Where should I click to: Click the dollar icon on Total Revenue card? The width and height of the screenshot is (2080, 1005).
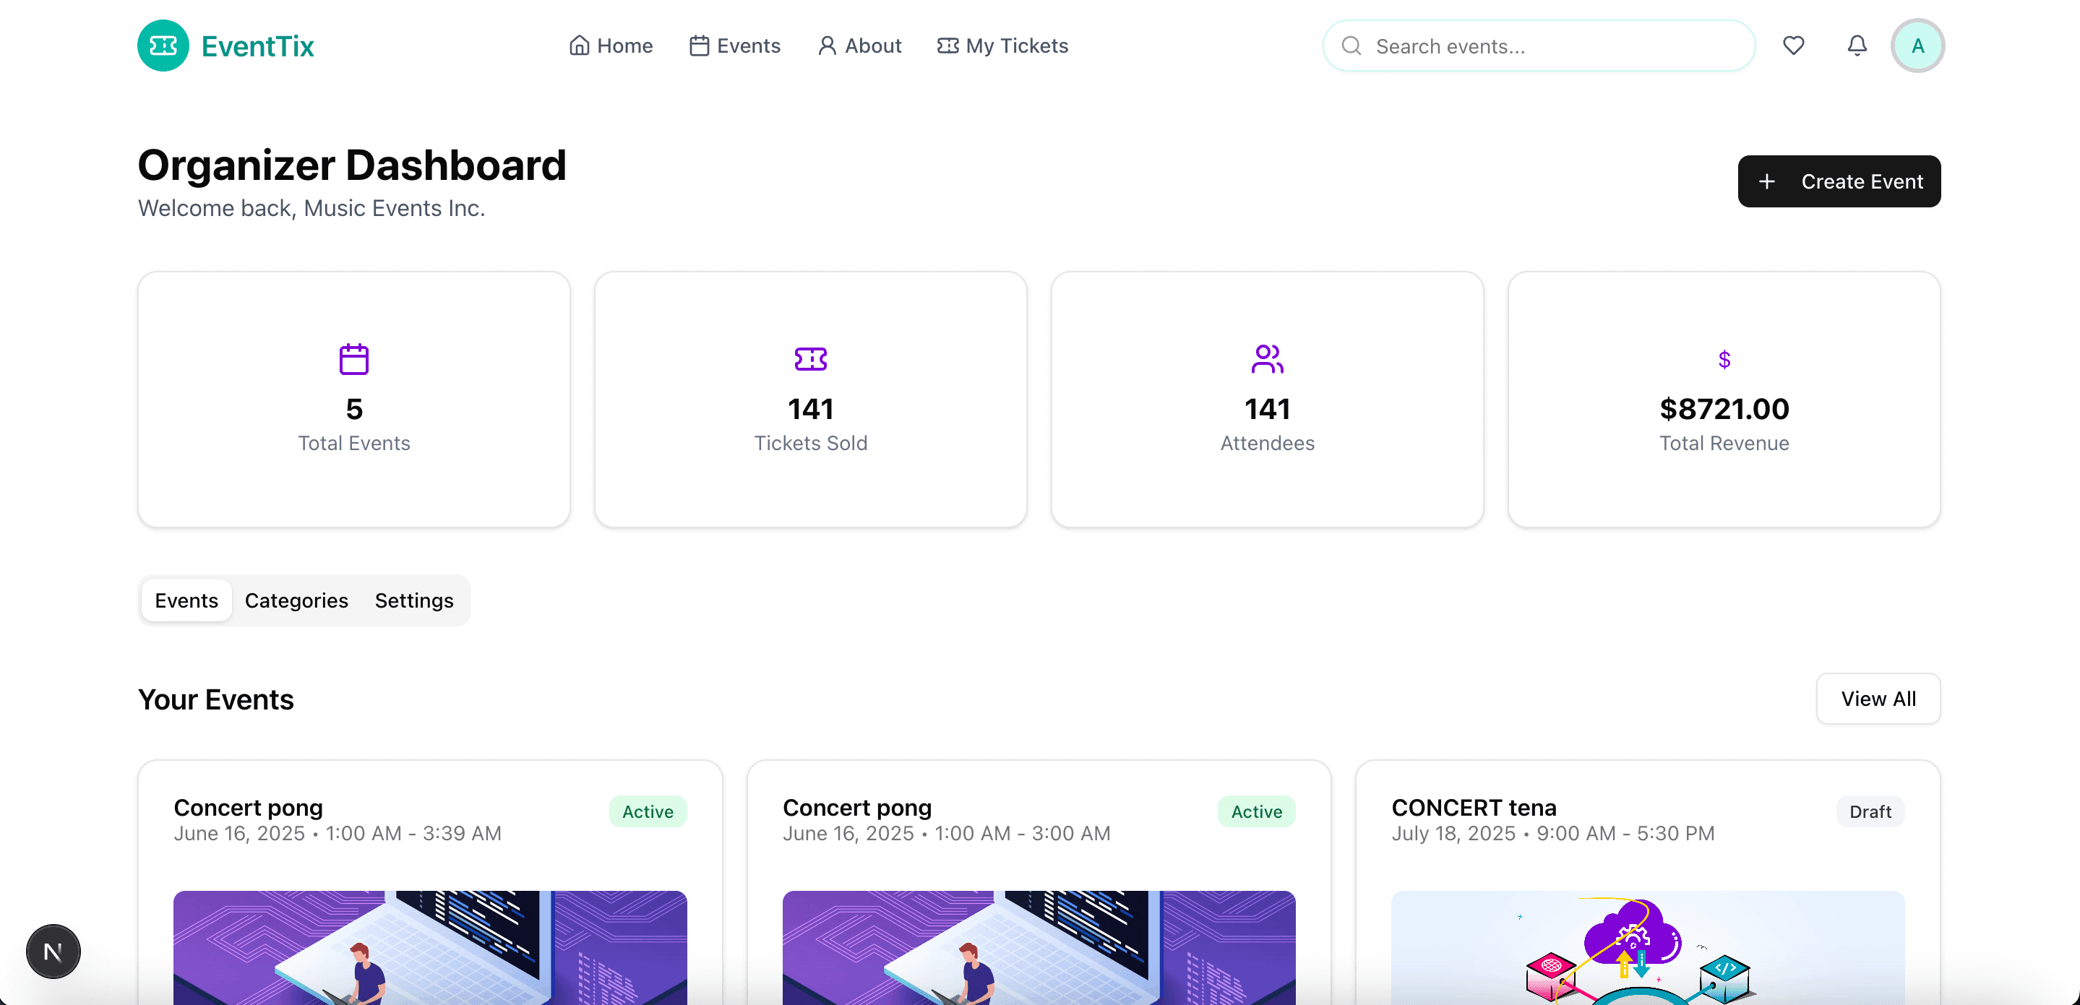1724,359
